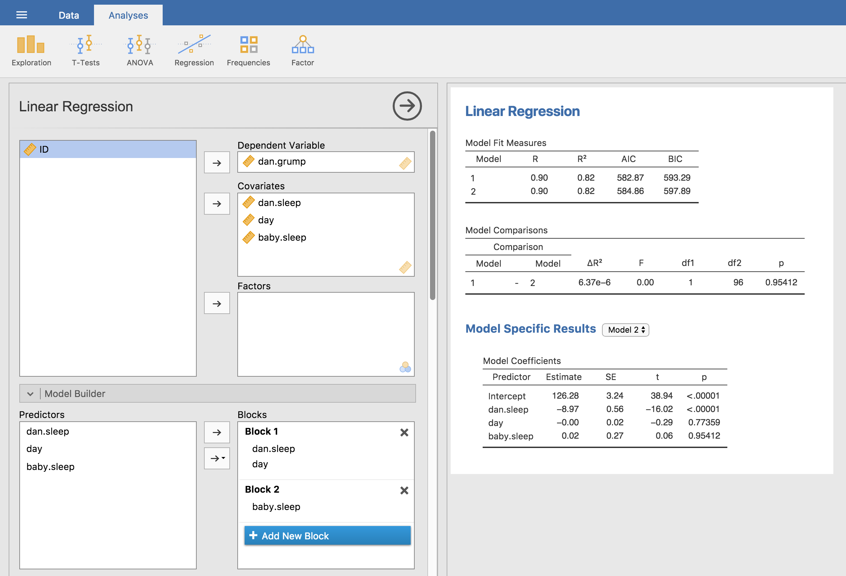Click dependent variable arrow button
This screenshot has height=576, width=846.
tap(217, 162)
